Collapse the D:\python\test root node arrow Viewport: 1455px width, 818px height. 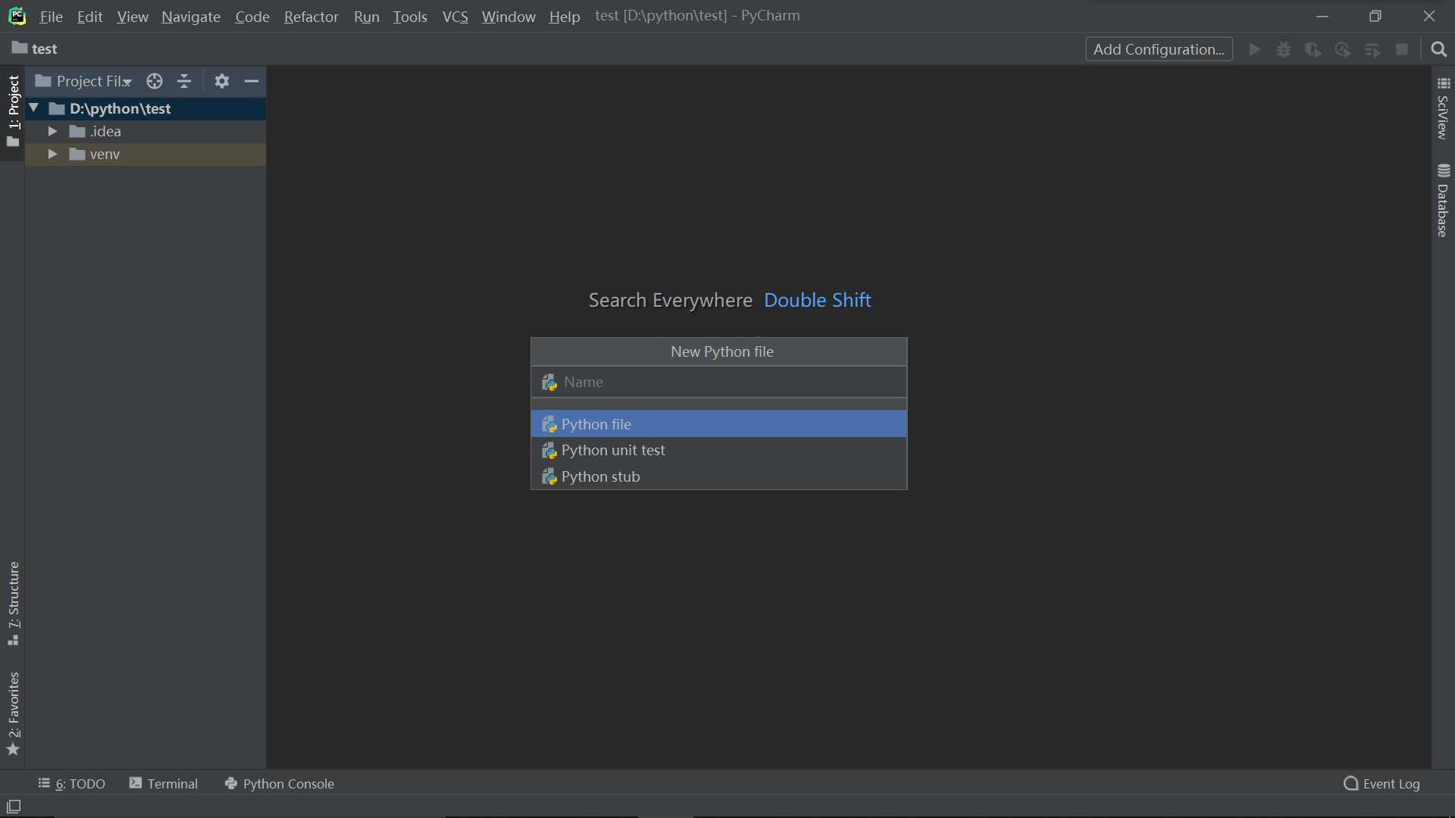(x=34, y=108)
